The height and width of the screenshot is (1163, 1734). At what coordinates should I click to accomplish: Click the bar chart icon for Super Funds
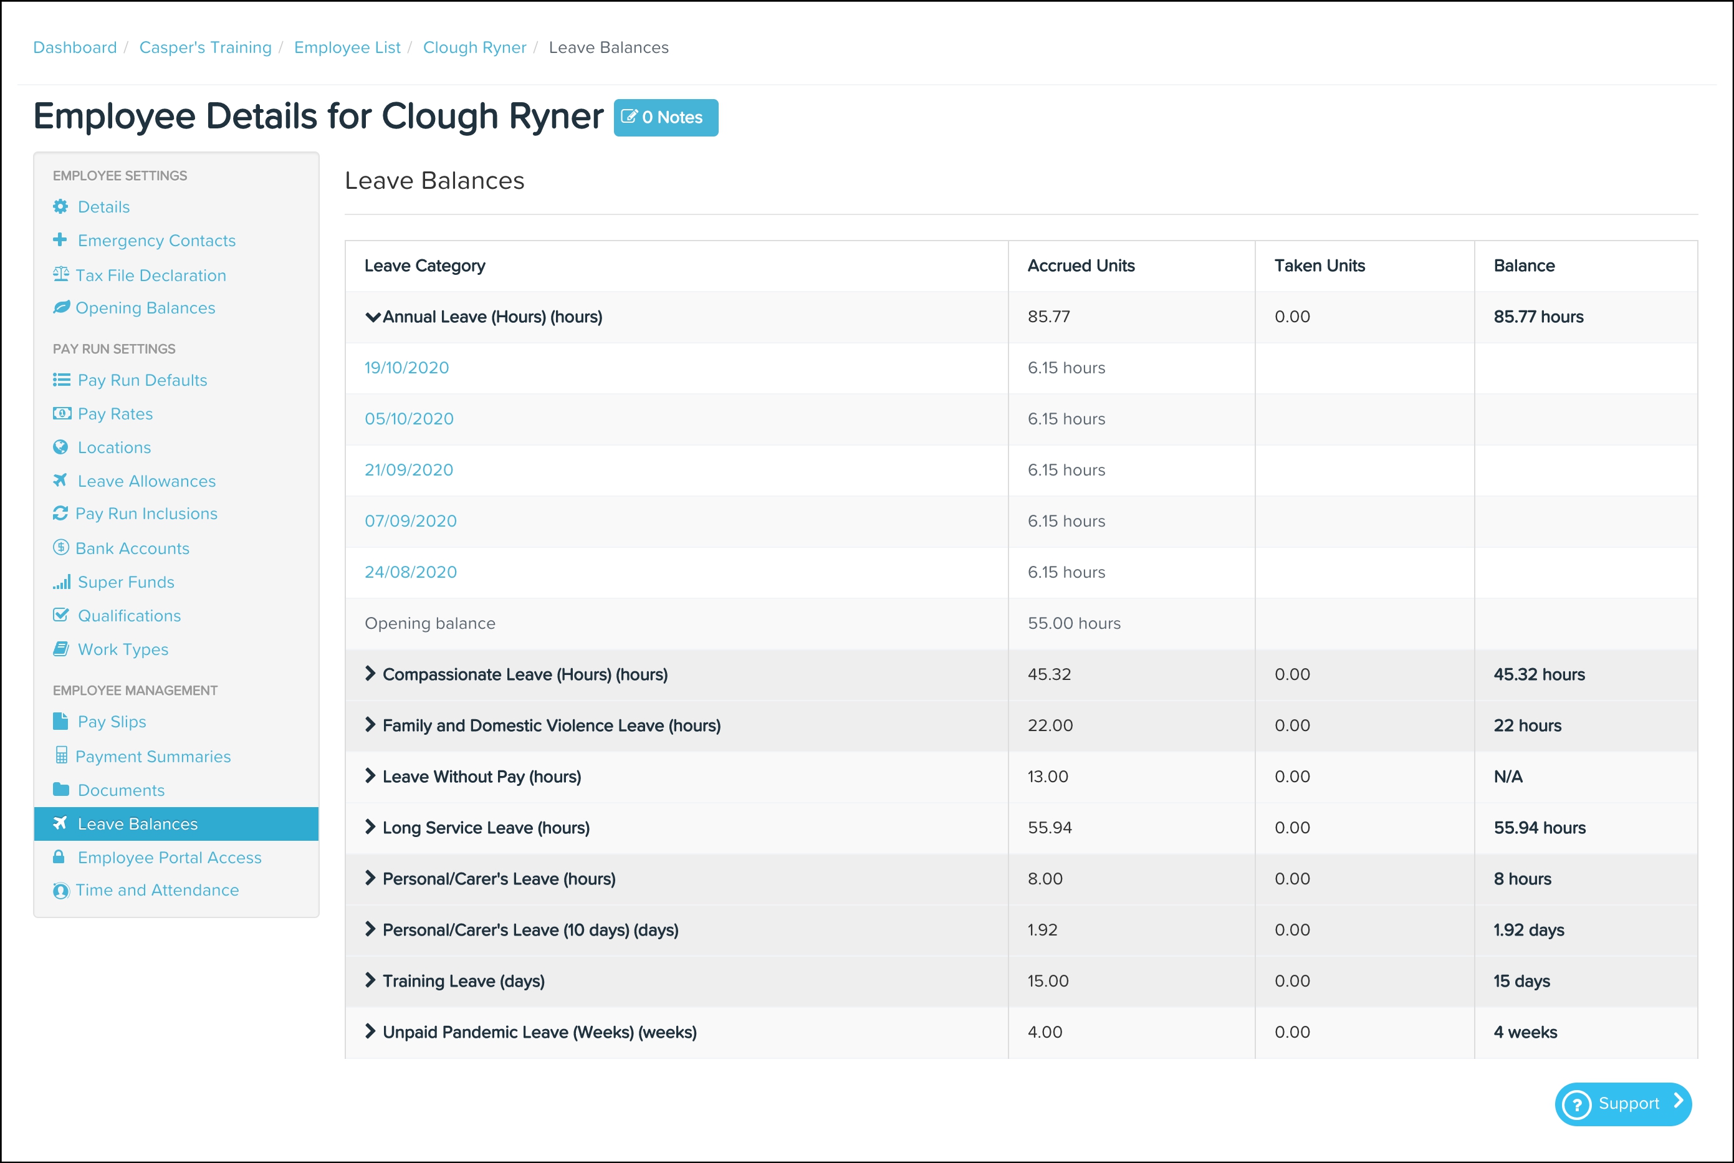[x=62, y=581]
